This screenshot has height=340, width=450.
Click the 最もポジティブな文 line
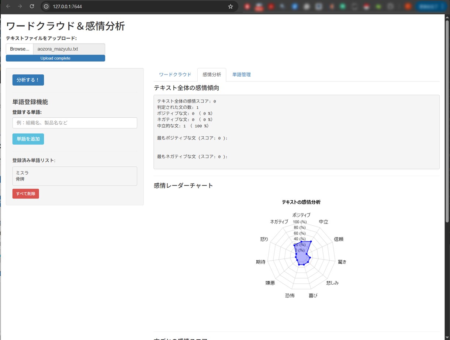(x=192, y=138)
